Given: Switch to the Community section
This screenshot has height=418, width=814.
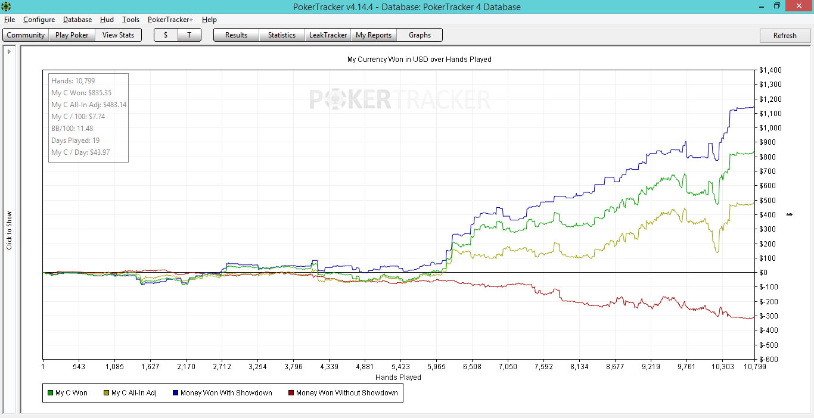Looking at the screenshot, I should 26,35.
